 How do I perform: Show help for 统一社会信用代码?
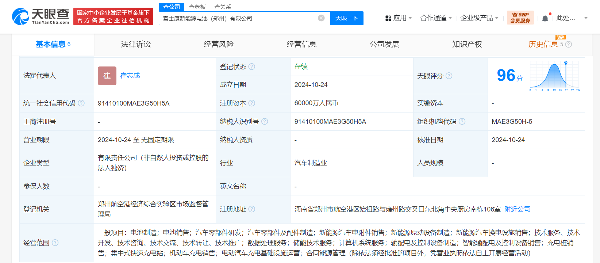pyautogui.click(x=81, y=103)
